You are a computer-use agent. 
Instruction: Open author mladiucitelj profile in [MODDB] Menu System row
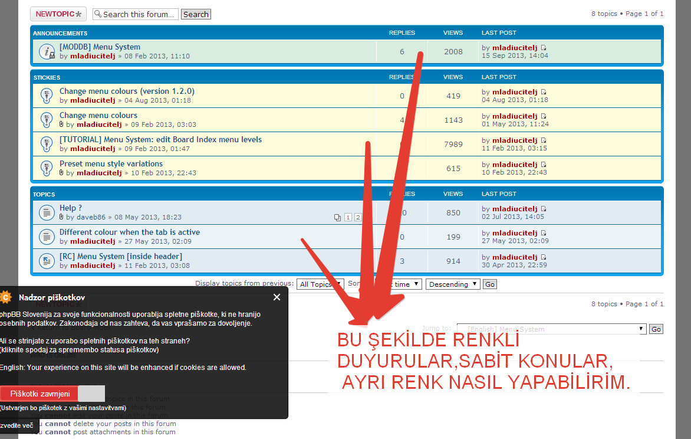pos(93,56)
